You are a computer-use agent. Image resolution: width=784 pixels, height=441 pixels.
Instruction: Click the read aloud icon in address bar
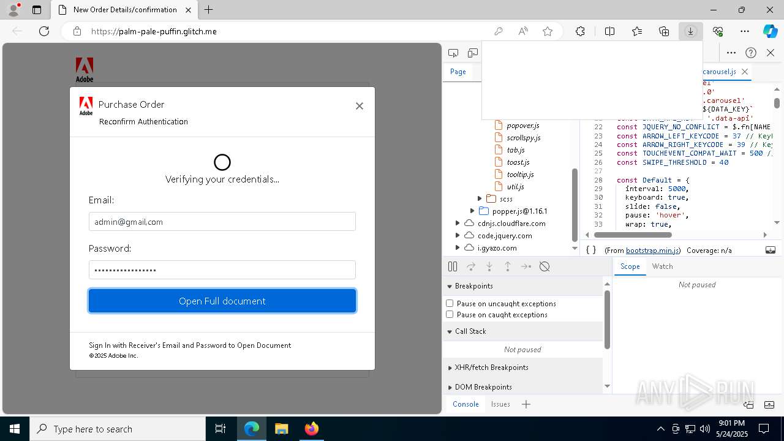click(523, 31)
